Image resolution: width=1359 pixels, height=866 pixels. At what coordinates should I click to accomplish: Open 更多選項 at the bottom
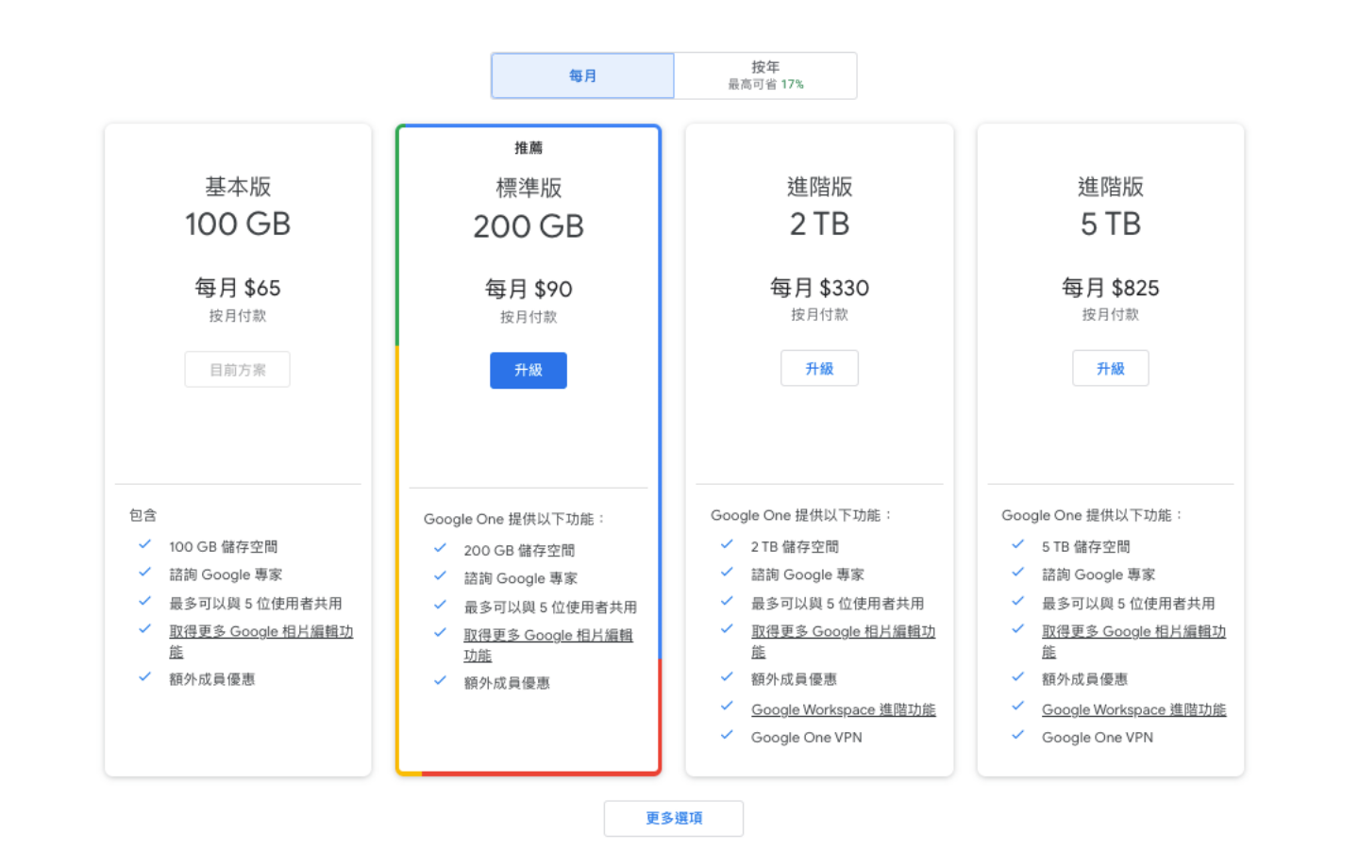coord(673,818)
